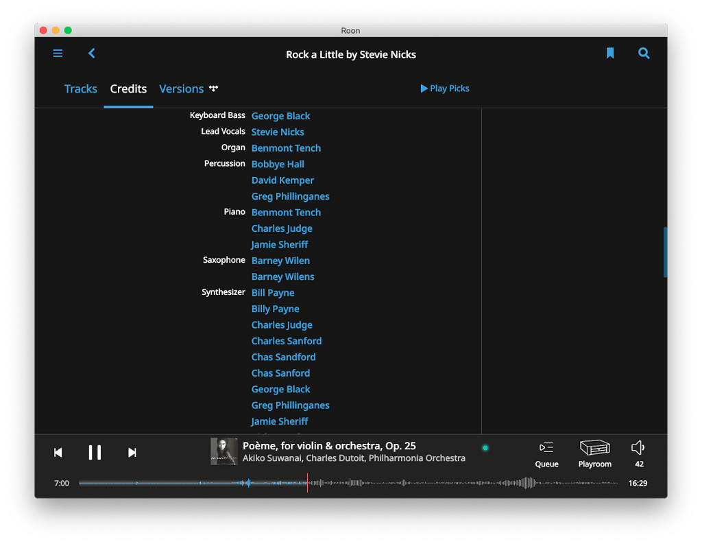Open the hamburger navigation menu
This screenshot has width=702, height=544.
[x=58, y=53]
